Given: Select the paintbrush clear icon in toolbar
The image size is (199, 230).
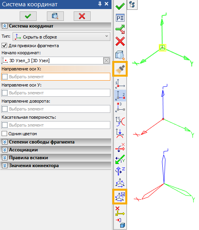Looking at the screenshot, I should pos(120,69).
